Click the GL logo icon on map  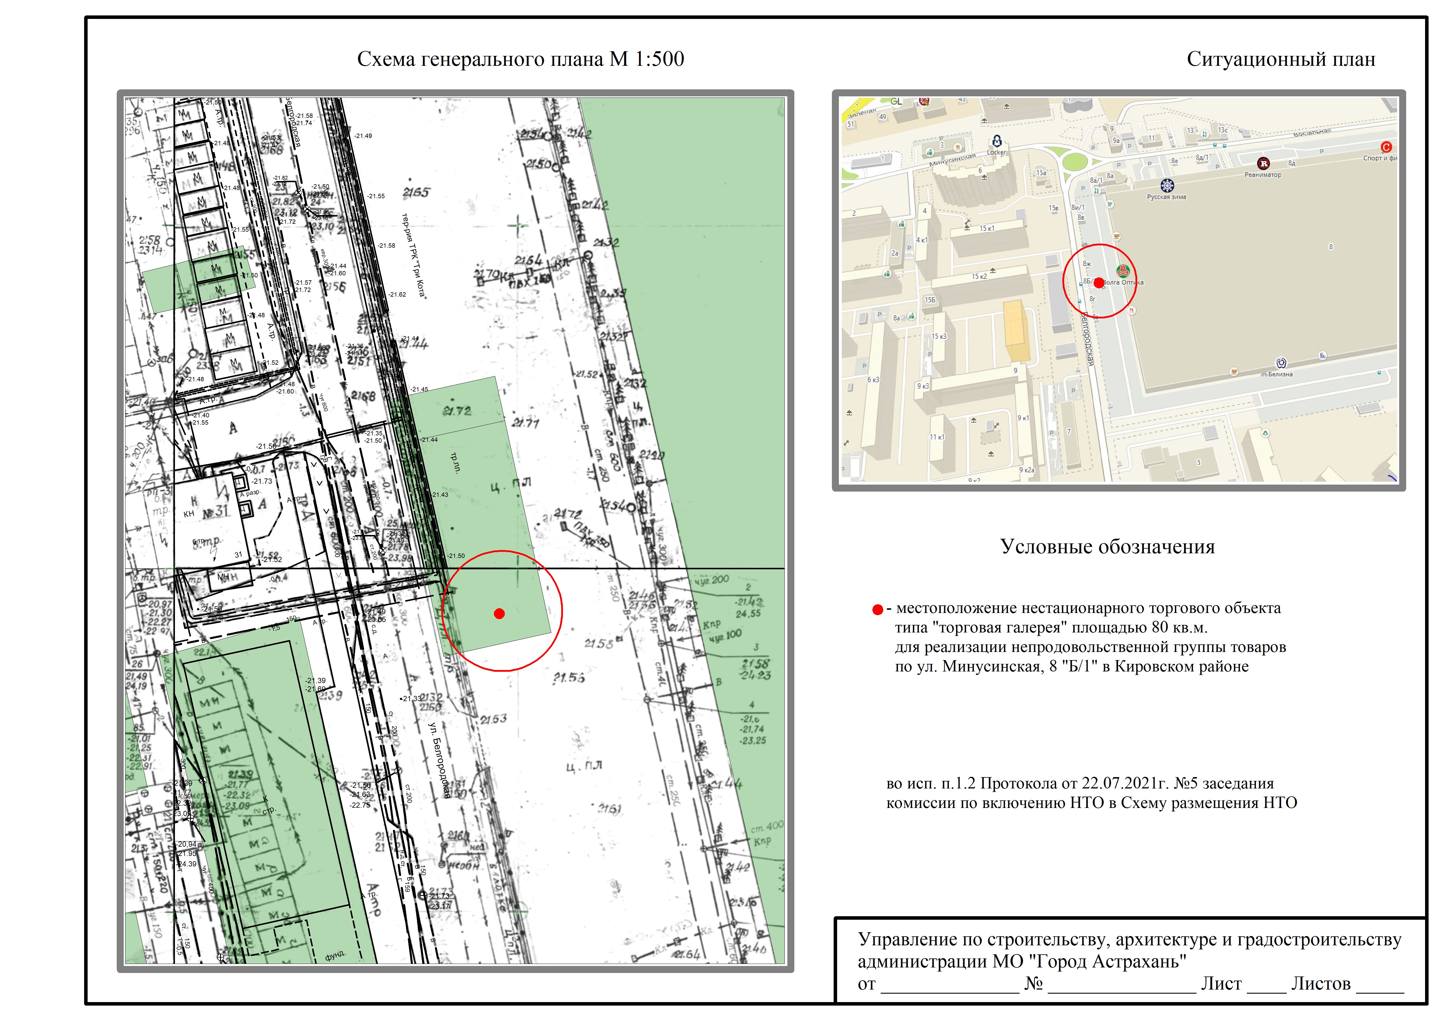click(x=896, y=101)
